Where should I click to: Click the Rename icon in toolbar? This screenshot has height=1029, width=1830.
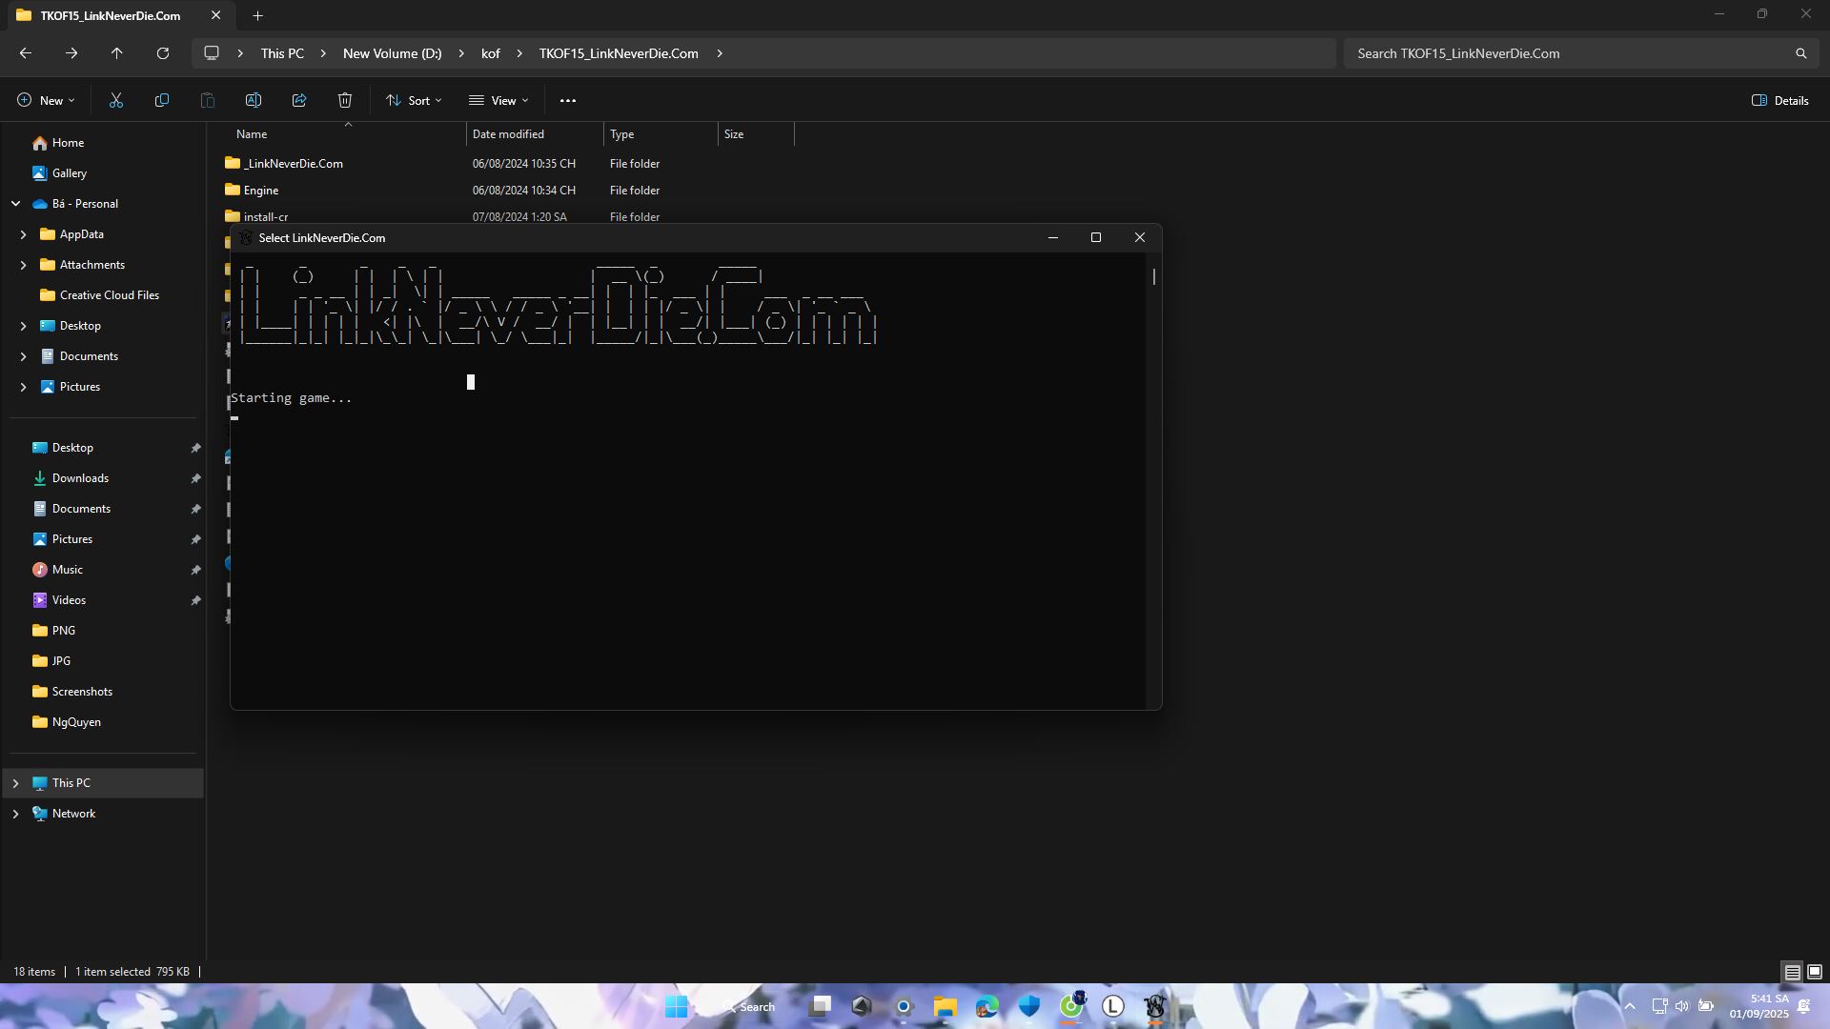pos(254,100)
